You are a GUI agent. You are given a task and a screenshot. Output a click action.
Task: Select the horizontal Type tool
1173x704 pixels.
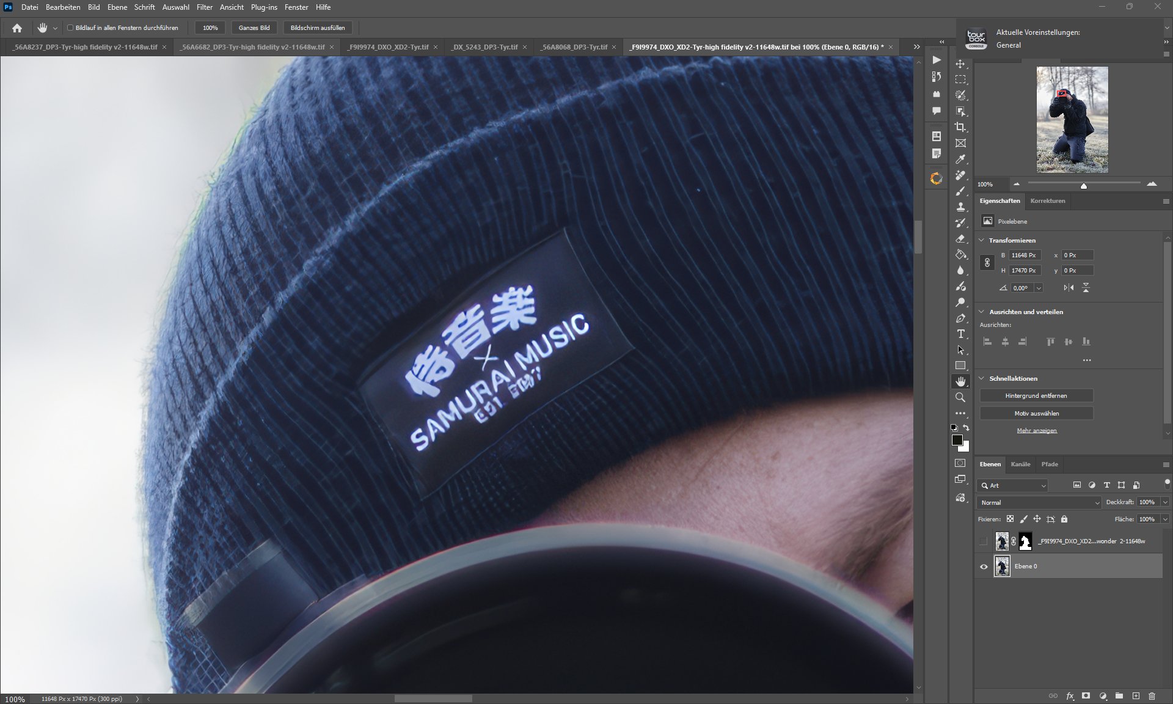pyautogui.click(x=960, y=334)
